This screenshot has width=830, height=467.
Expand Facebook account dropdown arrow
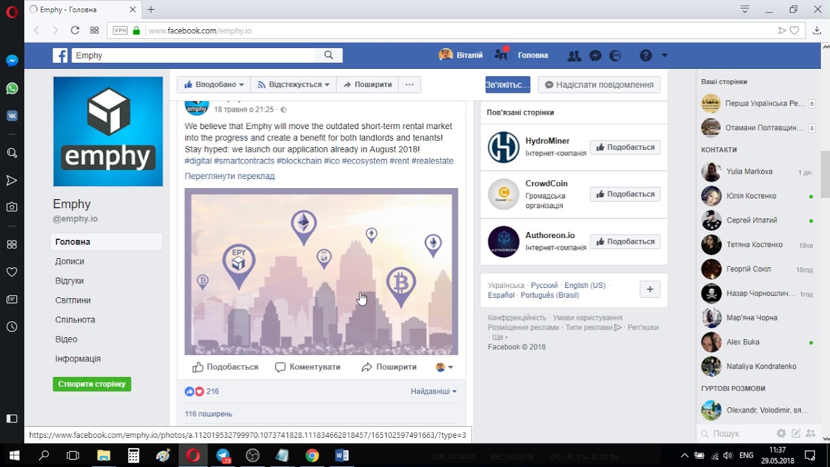point(665,56)
